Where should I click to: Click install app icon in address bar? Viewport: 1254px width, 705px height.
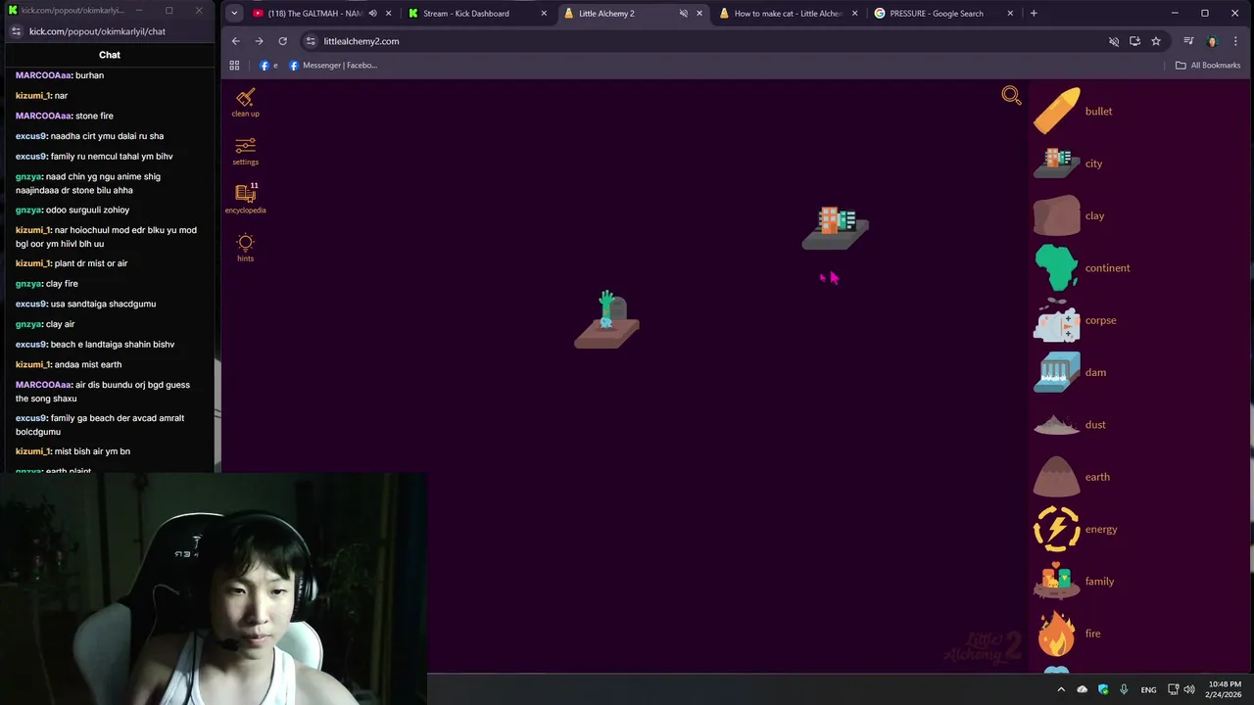point(1134,41)
